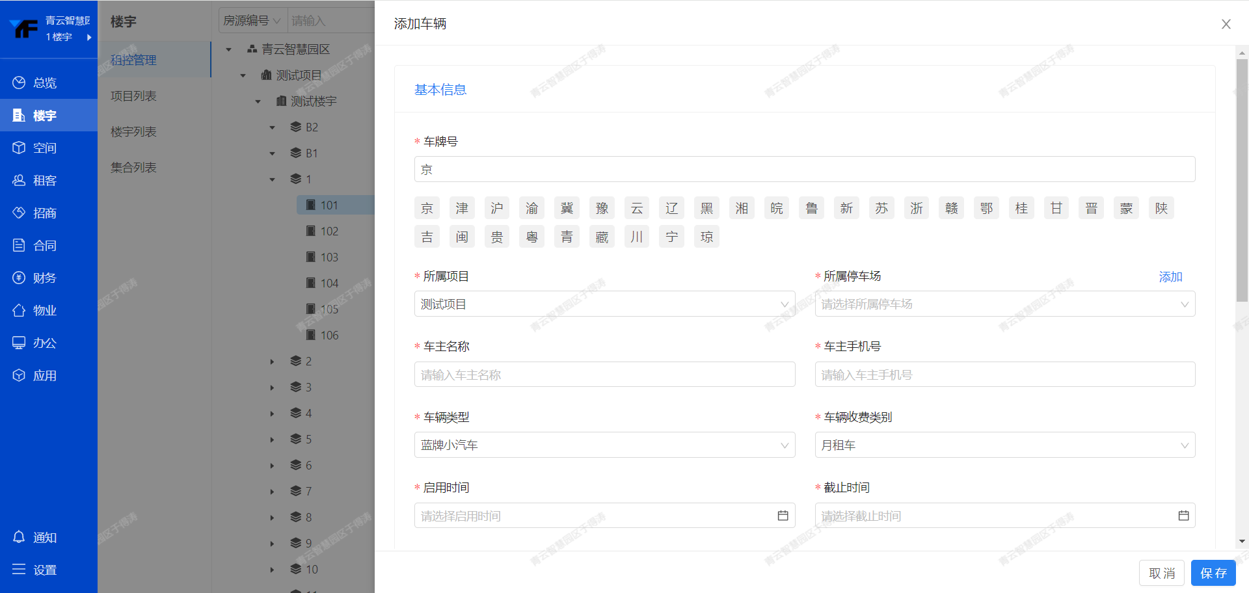Switch to 项目列表 menu item
1249x593 pixels.
point(133,96)
